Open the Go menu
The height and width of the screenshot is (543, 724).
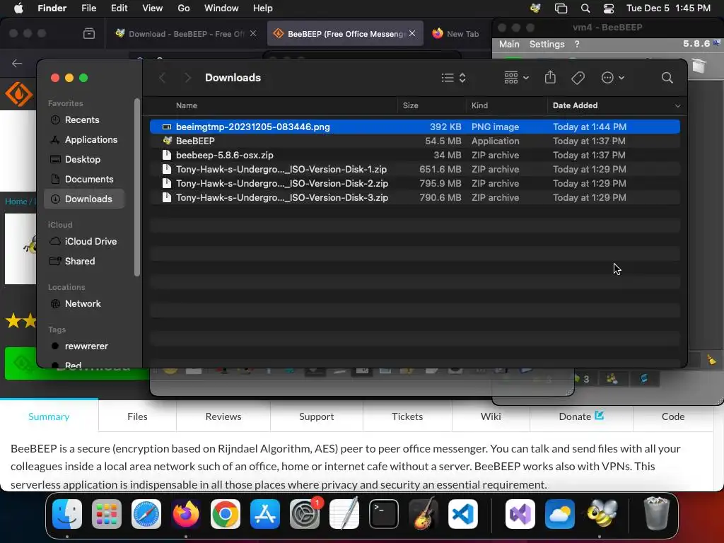pos(184,8)
